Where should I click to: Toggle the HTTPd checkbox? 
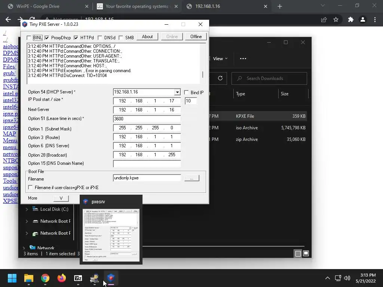click(x=76, y=38)
